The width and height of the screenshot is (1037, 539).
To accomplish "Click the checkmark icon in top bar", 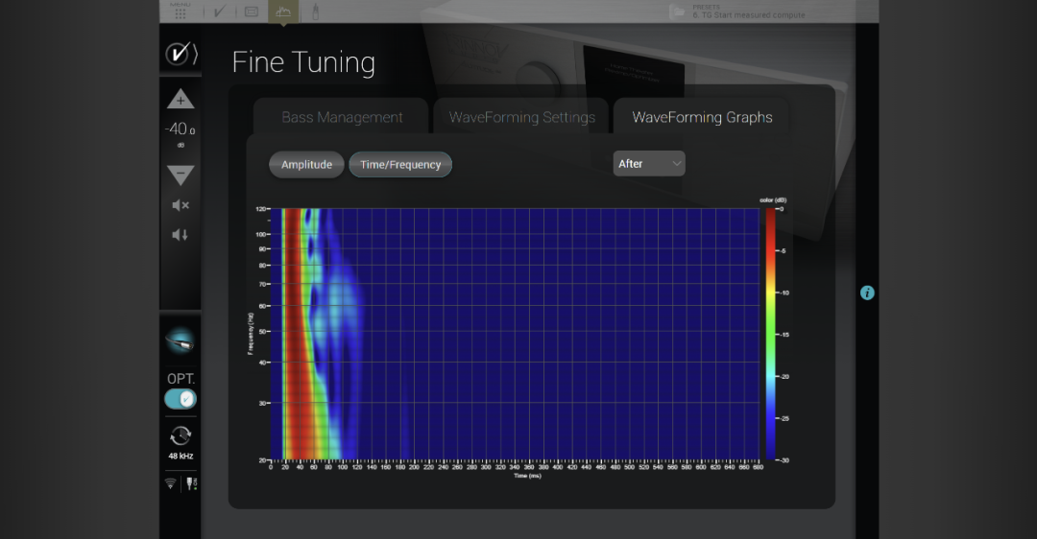I will [220, 12].
